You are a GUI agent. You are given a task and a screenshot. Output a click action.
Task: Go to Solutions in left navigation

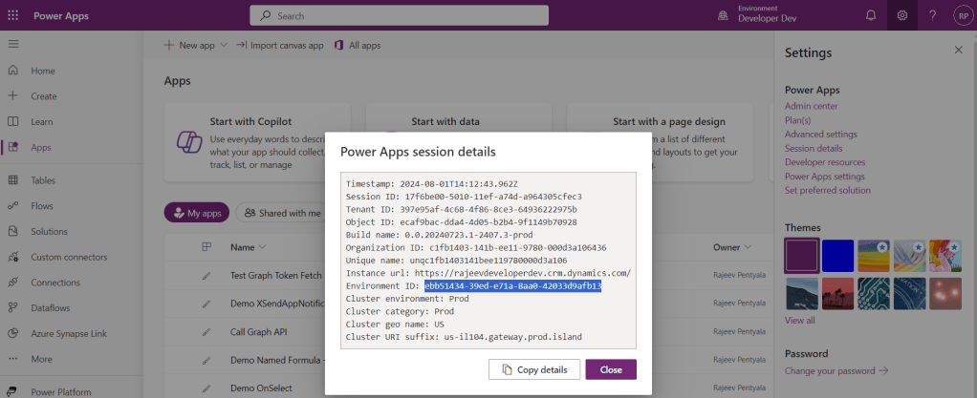48,231
